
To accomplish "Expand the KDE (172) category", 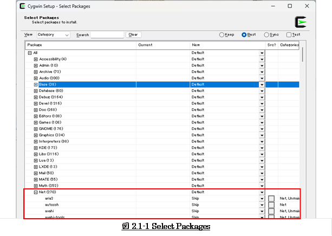I will [36, 148].
